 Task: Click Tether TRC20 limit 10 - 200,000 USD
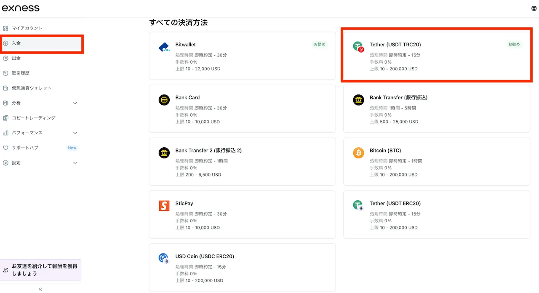pyautogui.click(x=394, y=69)
